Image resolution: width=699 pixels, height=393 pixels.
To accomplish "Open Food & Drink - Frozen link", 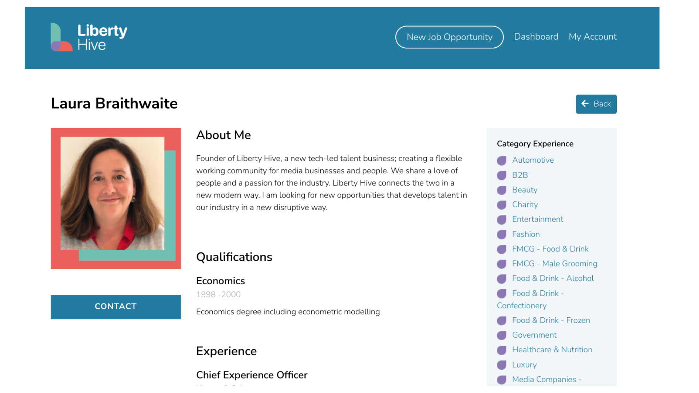I will tap(551, 320).
